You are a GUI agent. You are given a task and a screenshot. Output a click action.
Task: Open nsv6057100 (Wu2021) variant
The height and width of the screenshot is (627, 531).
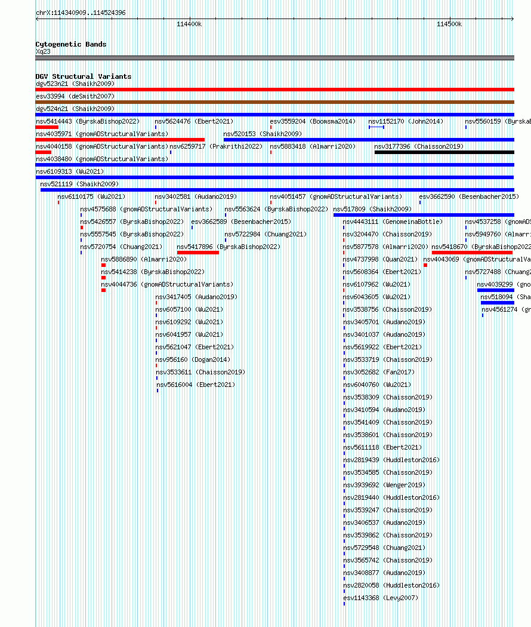[189, 309]
